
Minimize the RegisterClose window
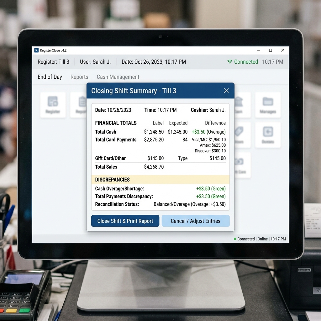(x=259, y=50)
